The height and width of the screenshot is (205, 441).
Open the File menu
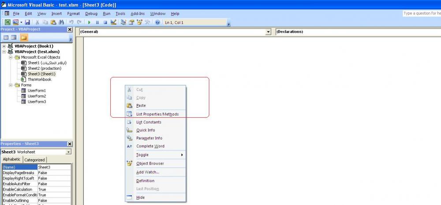coord(16,14)
